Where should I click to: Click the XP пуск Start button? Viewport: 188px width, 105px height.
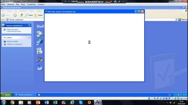tap(6, 95)
